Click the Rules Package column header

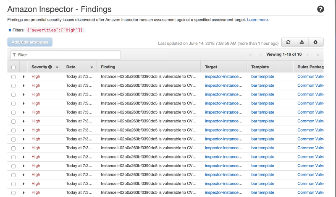(310, 67)
